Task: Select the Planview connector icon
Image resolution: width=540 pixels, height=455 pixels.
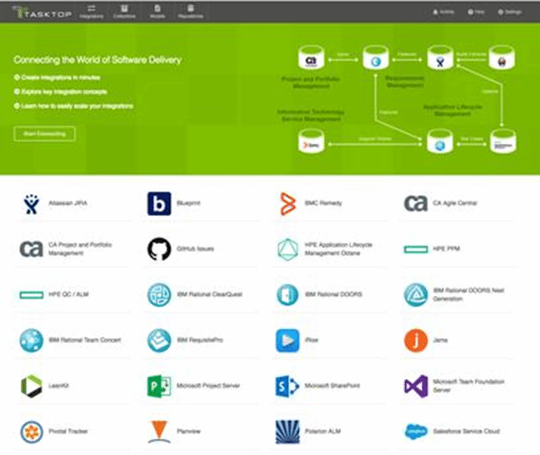Action: 159,432
